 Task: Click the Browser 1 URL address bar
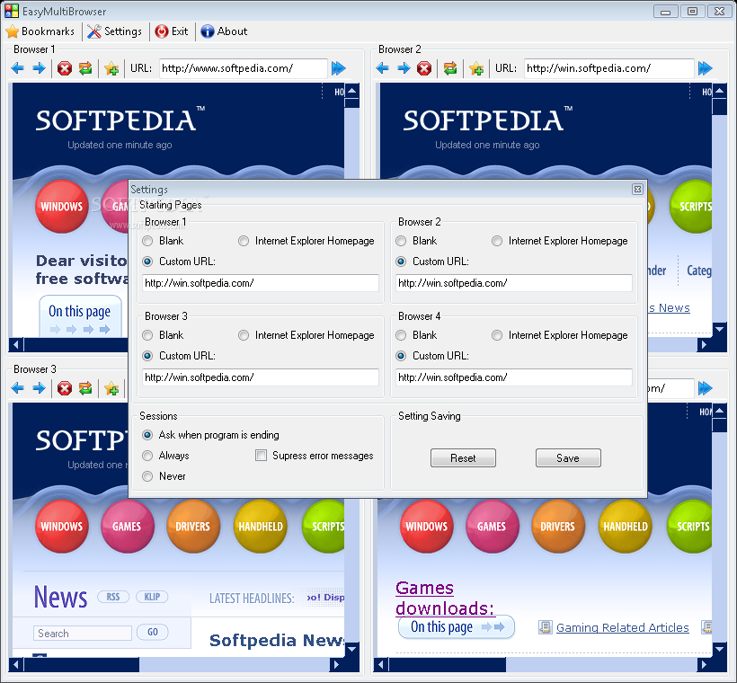click(243, 68)
